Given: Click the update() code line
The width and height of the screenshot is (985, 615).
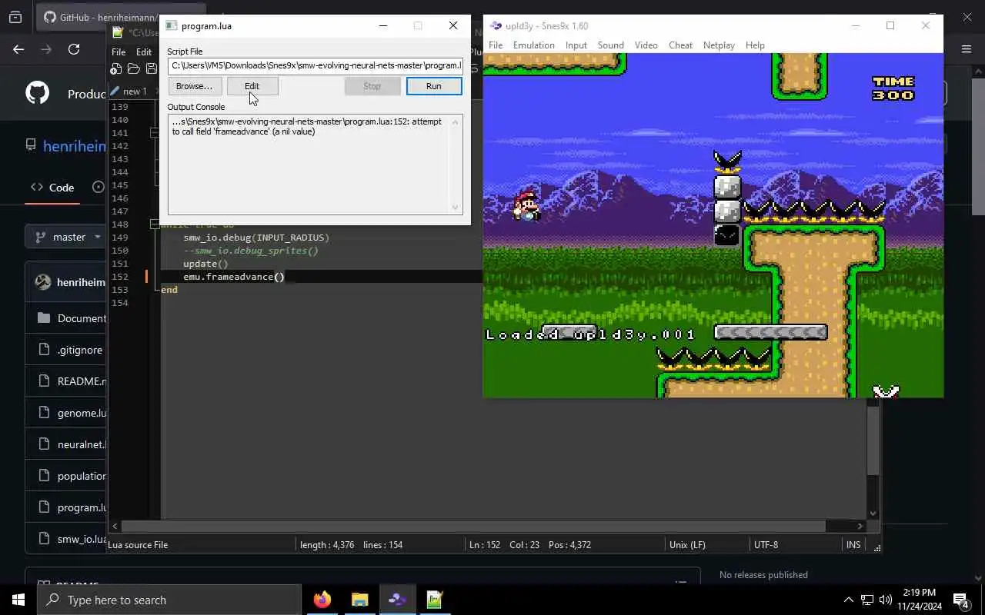Looking at the screenshot, I should 205,264.
